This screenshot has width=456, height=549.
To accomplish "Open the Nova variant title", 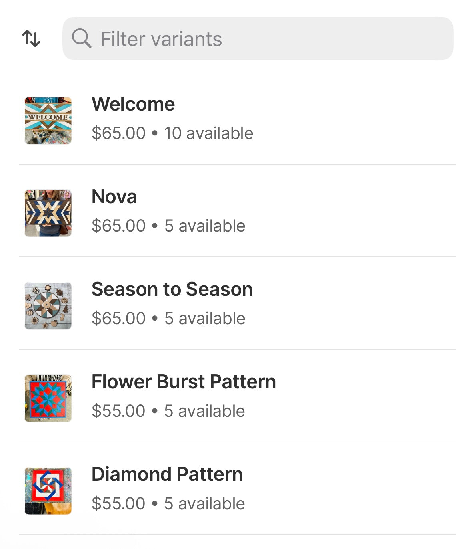I will pos(114,197).
